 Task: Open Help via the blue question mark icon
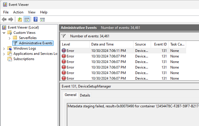(x=35, y=20)
